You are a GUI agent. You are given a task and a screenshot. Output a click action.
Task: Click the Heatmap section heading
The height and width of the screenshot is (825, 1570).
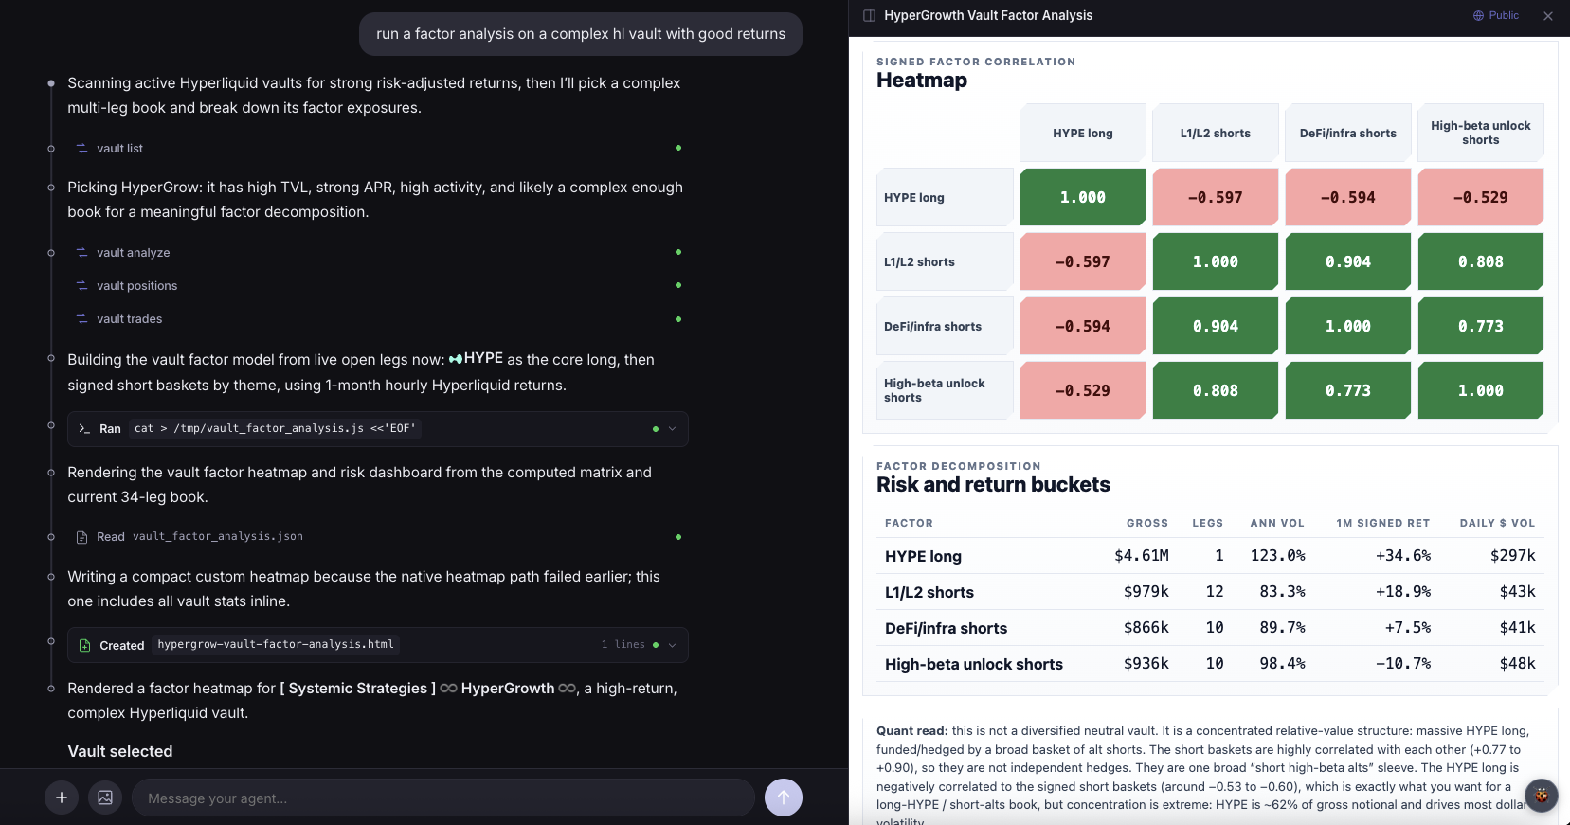(922, 81)
